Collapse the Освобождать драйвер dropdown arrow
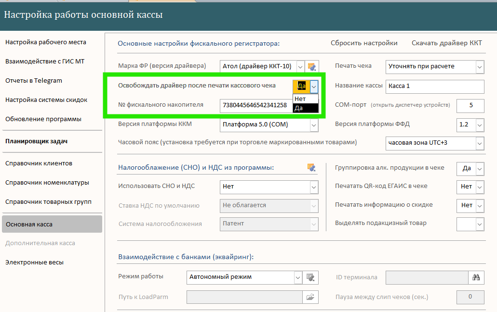 (x=314, y=87)
